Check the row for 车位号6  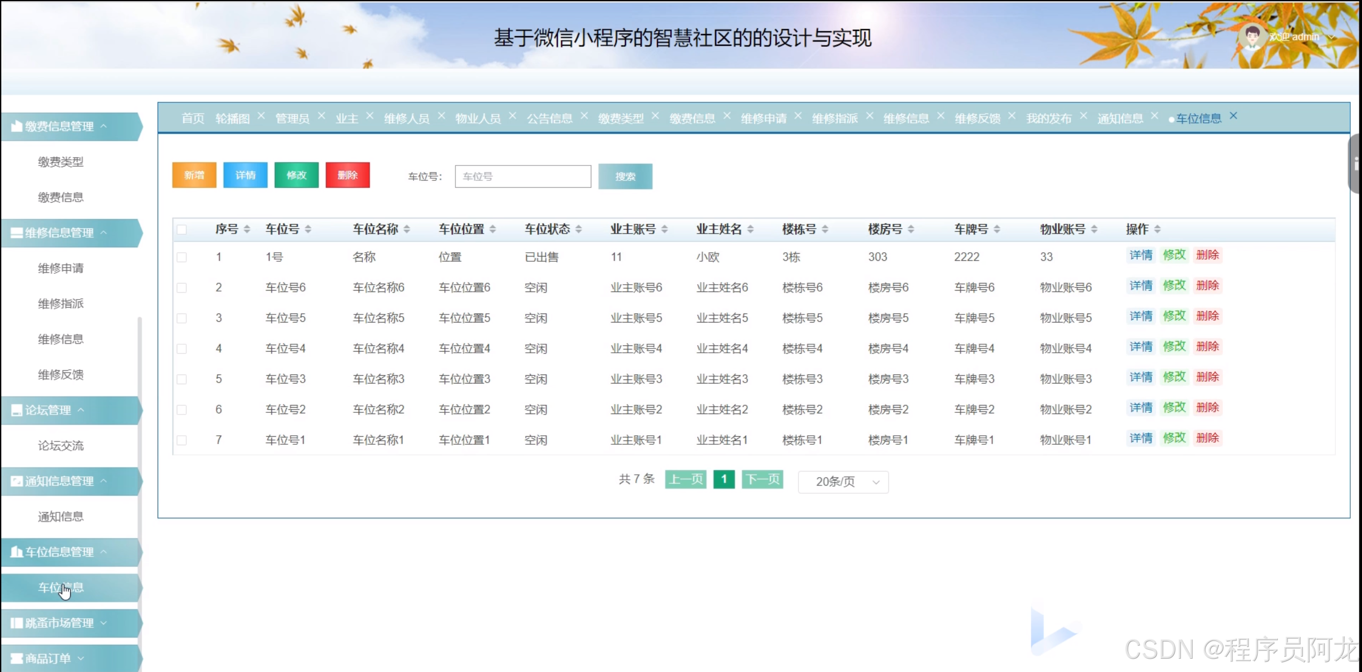tap(182, 288)
